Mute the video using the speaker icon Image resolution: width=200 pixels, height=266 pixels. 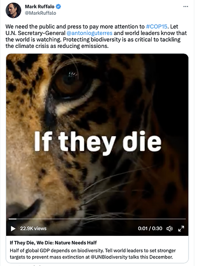pyautogui.click(x=169, y=229)
